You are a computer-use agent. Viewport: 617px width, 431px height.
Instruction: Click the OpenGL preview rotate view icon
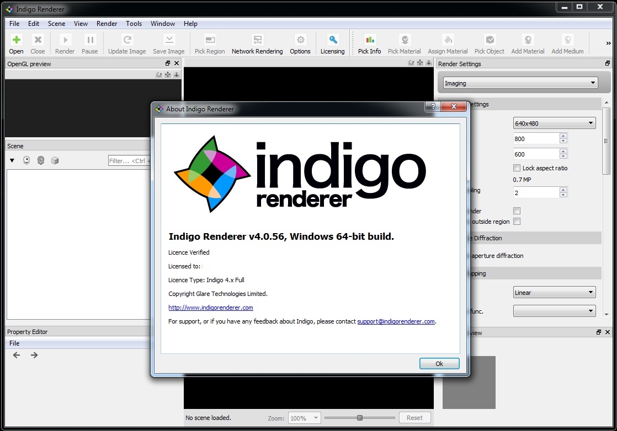(159, 74)
